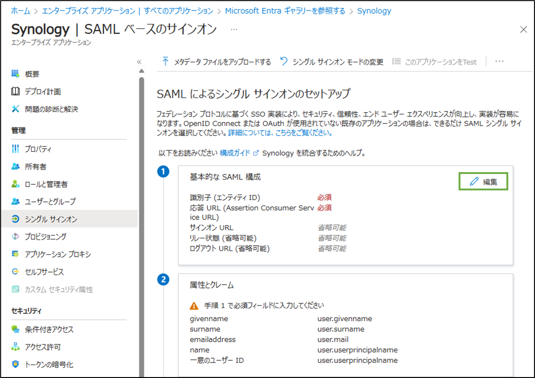535x378 pixels.
Task: Click 識別子 (エンティティ ID) label
Action: [x=225, y=197]
